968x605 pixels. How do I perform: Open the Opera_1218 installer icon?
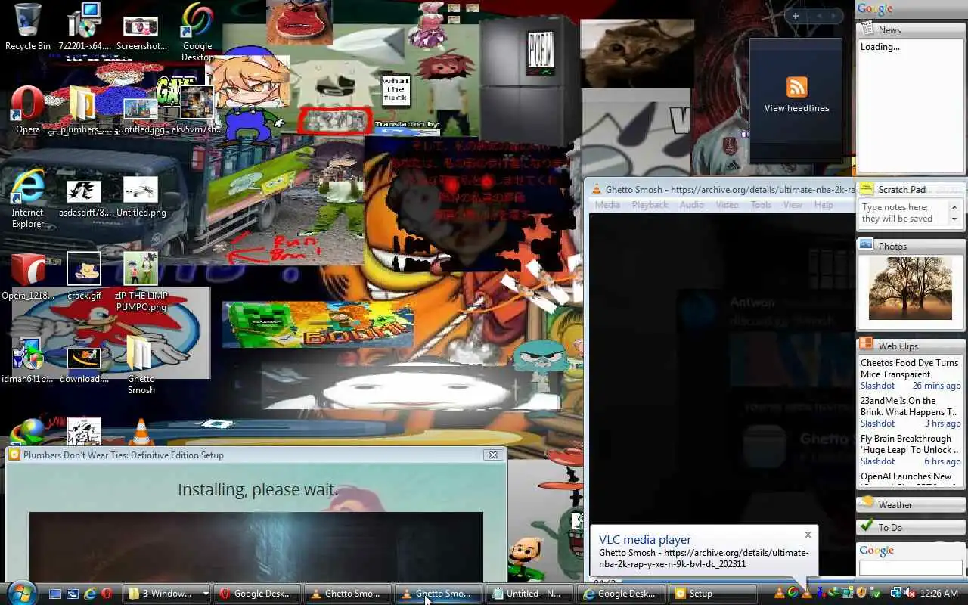(x=27, y=276)
